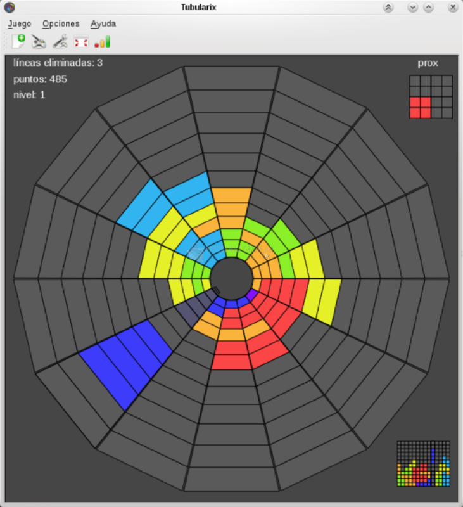Screen dimensions: 463x507
Task: Maximize the Tubularix window
Action: tap(428, 7)
